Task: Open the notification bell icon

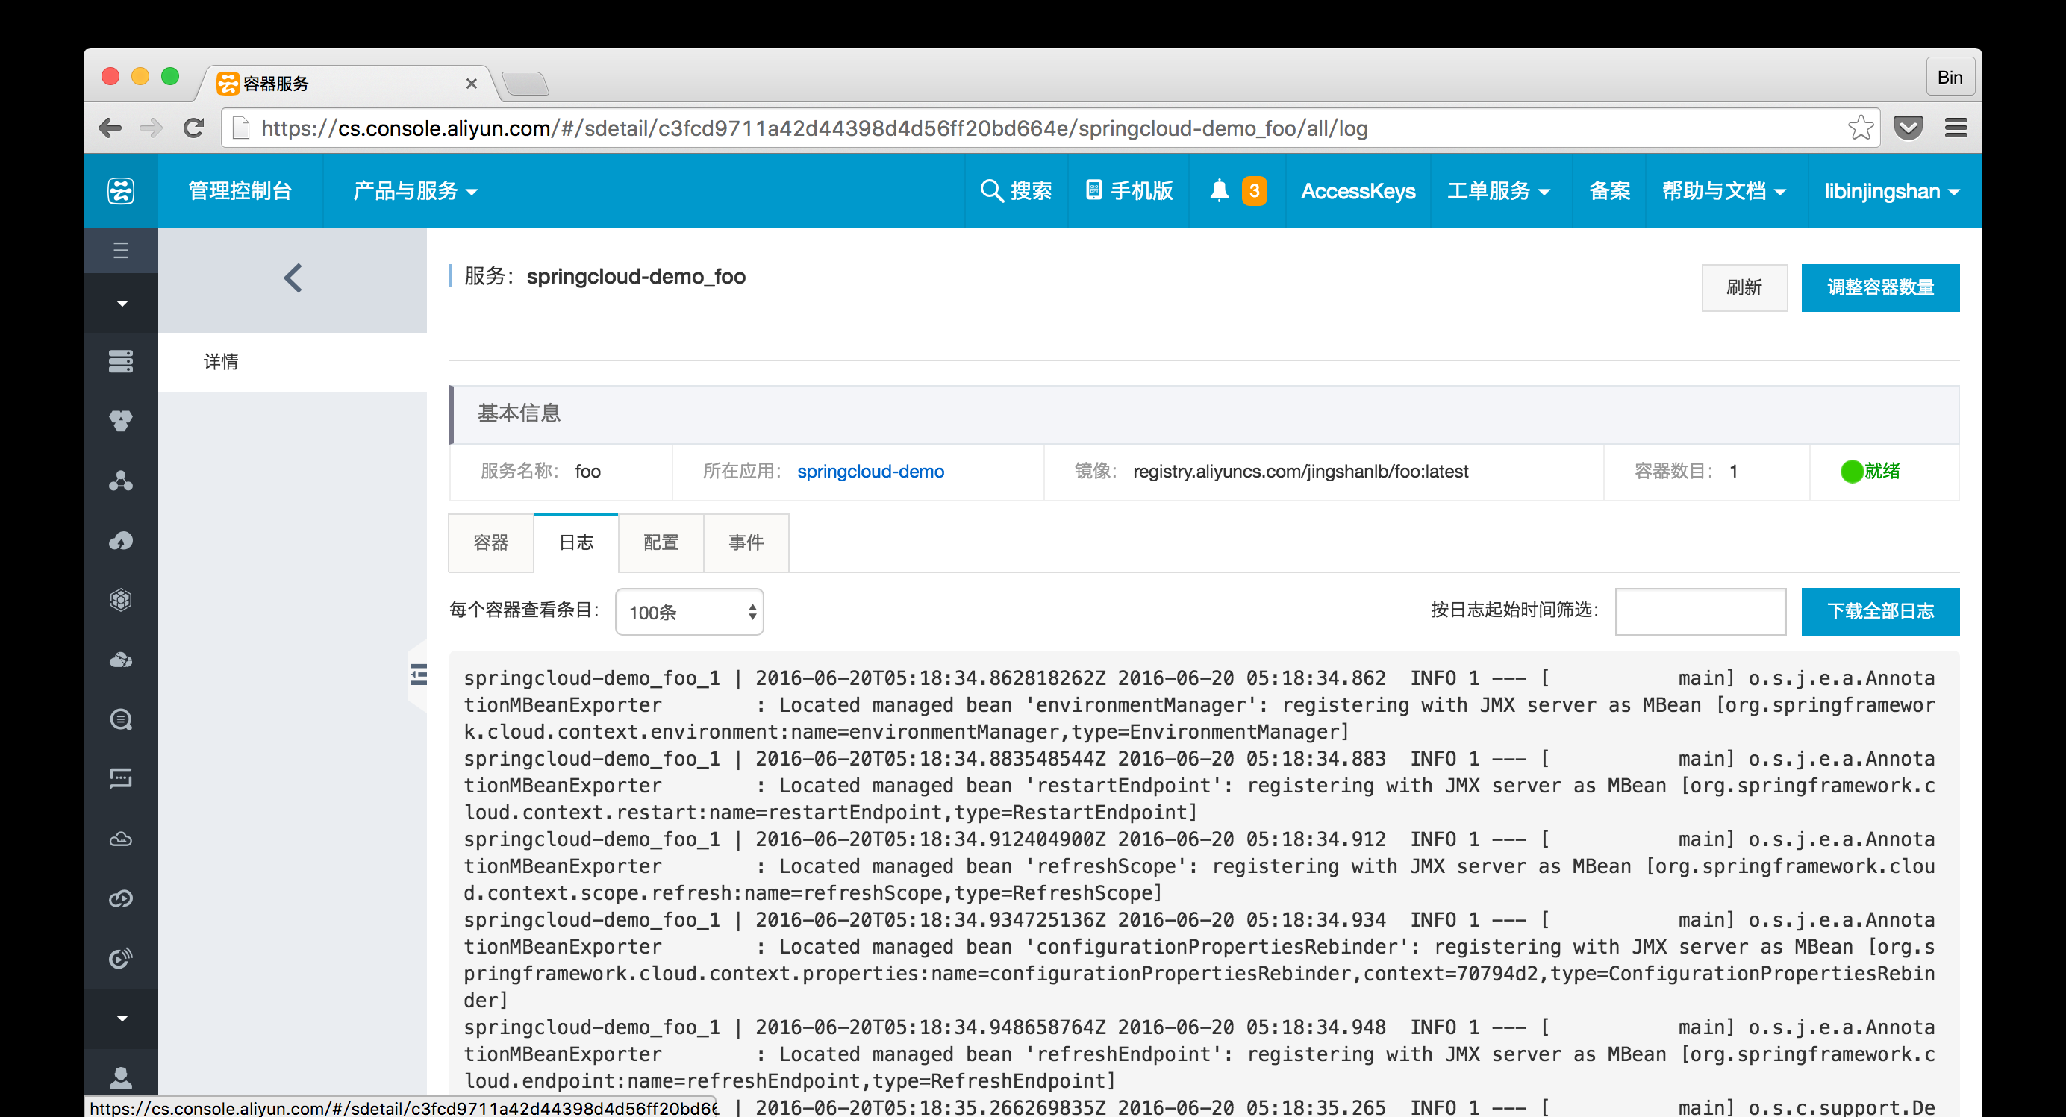Action: pos(1219,191)
